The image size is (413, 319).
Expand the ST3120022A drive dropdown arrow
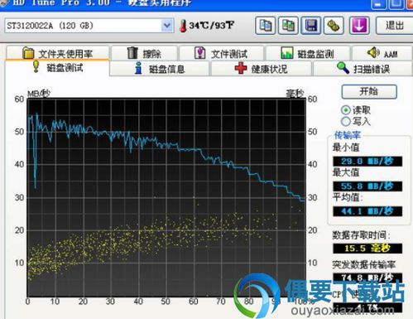(167, 26)
